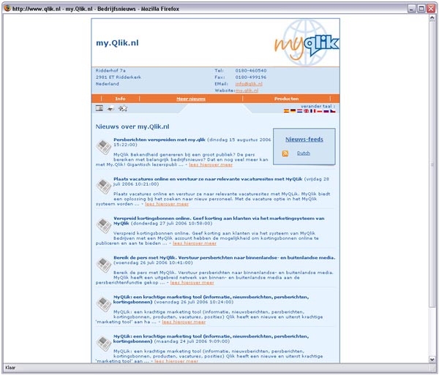Open the Meer nieuws navigation tab
The height and width of the screenshot is (375, 439).
[x=190, y=98]
